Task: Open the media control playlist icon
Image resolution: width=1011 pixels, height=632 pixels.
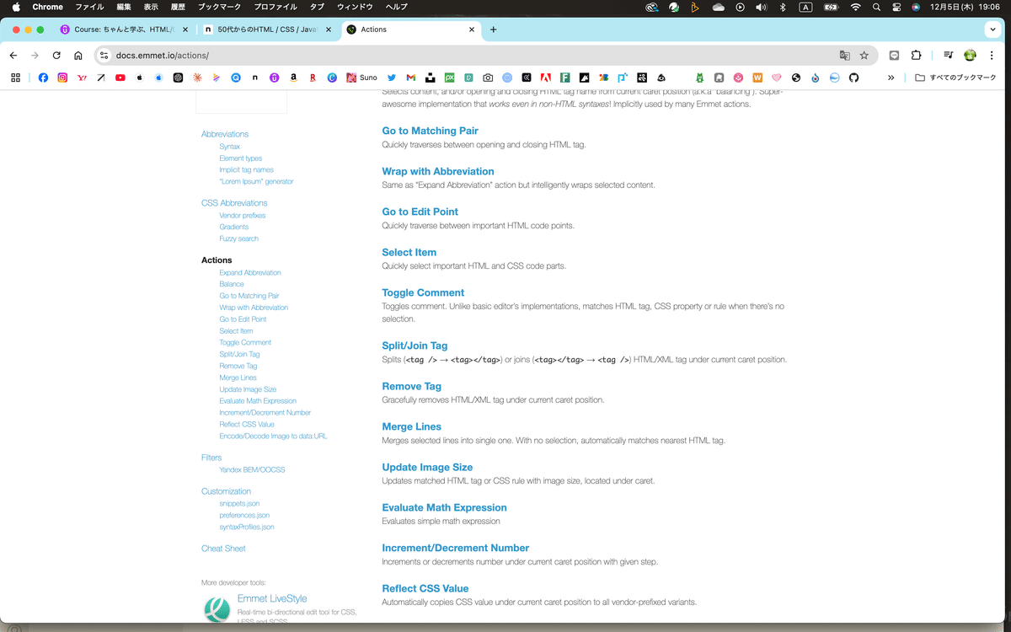Action: [949, 56]
